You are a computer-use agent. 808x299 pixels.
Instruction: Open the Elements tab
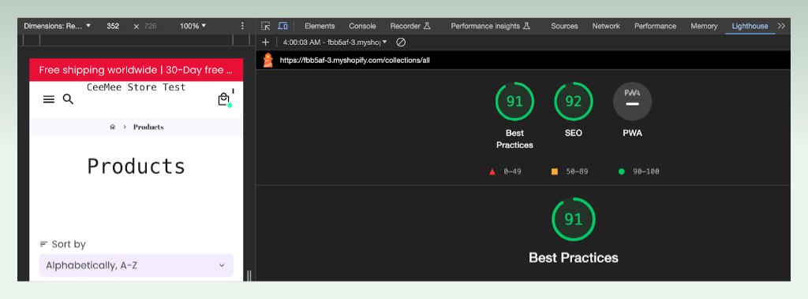click(320, 26)
